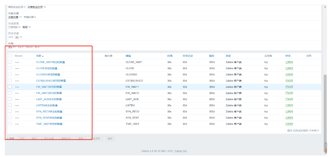Image resolution: width=328 pixels, height=157 pixels.
Task: Open the FIN_WAIT2状态的数量 item link
Action: 49,93
